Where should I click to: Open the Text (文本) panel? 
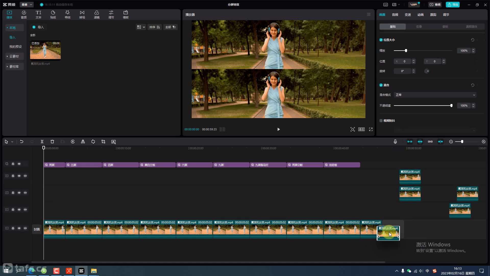click(x=38, y=15)
